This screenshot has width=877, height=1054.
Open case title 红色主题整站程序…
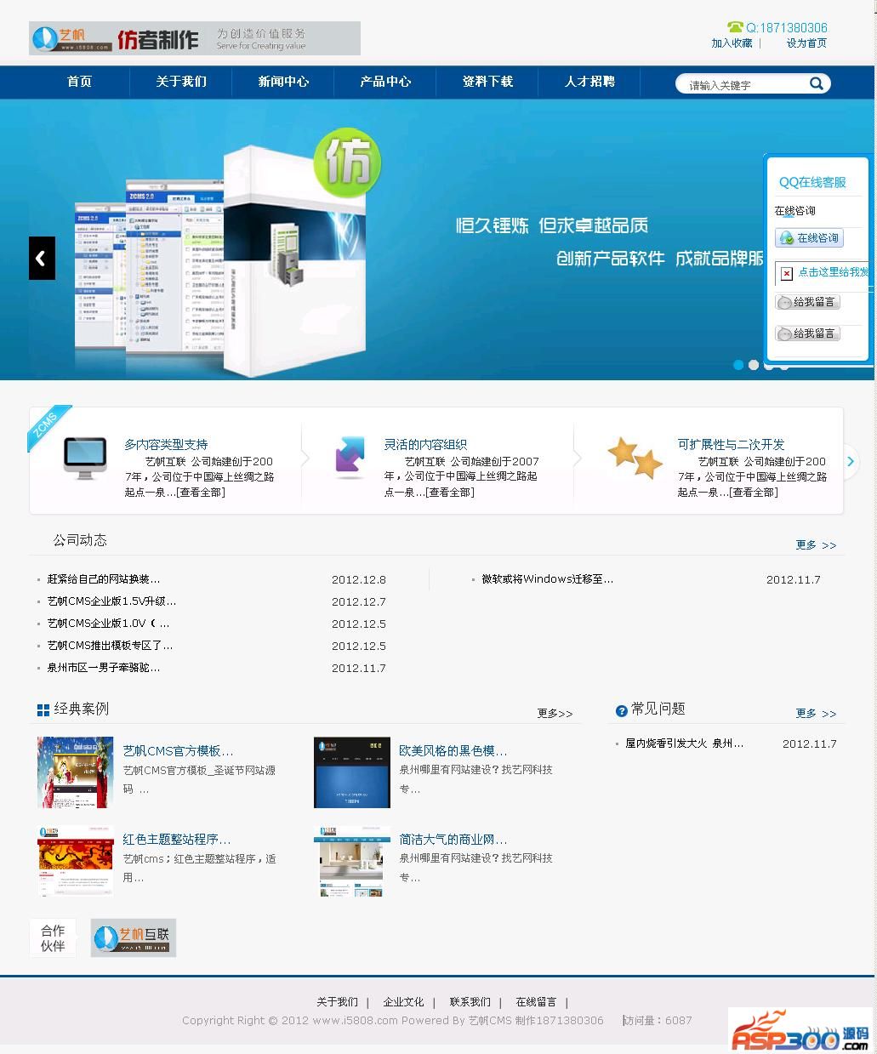(x=176, y=840)
